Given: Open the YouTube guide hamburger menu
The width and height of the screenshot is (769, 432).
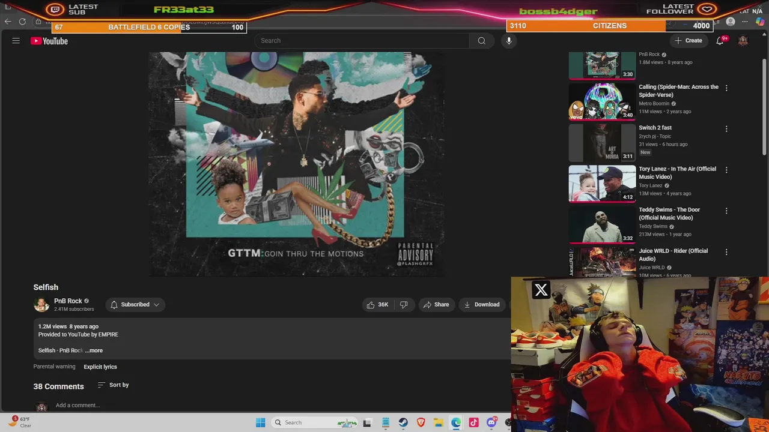Looking at the screenshot, I should [16, 41].
